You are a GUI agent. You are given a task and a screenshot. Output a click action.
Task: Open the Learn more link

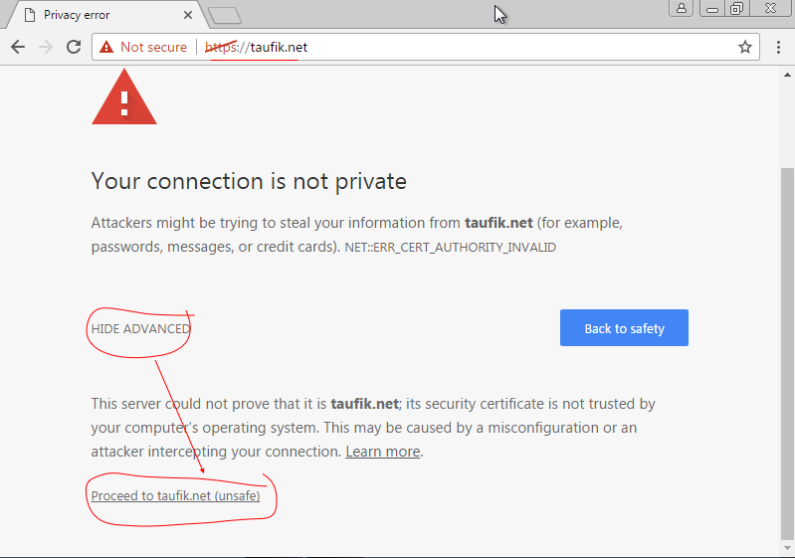click(383, 452)
